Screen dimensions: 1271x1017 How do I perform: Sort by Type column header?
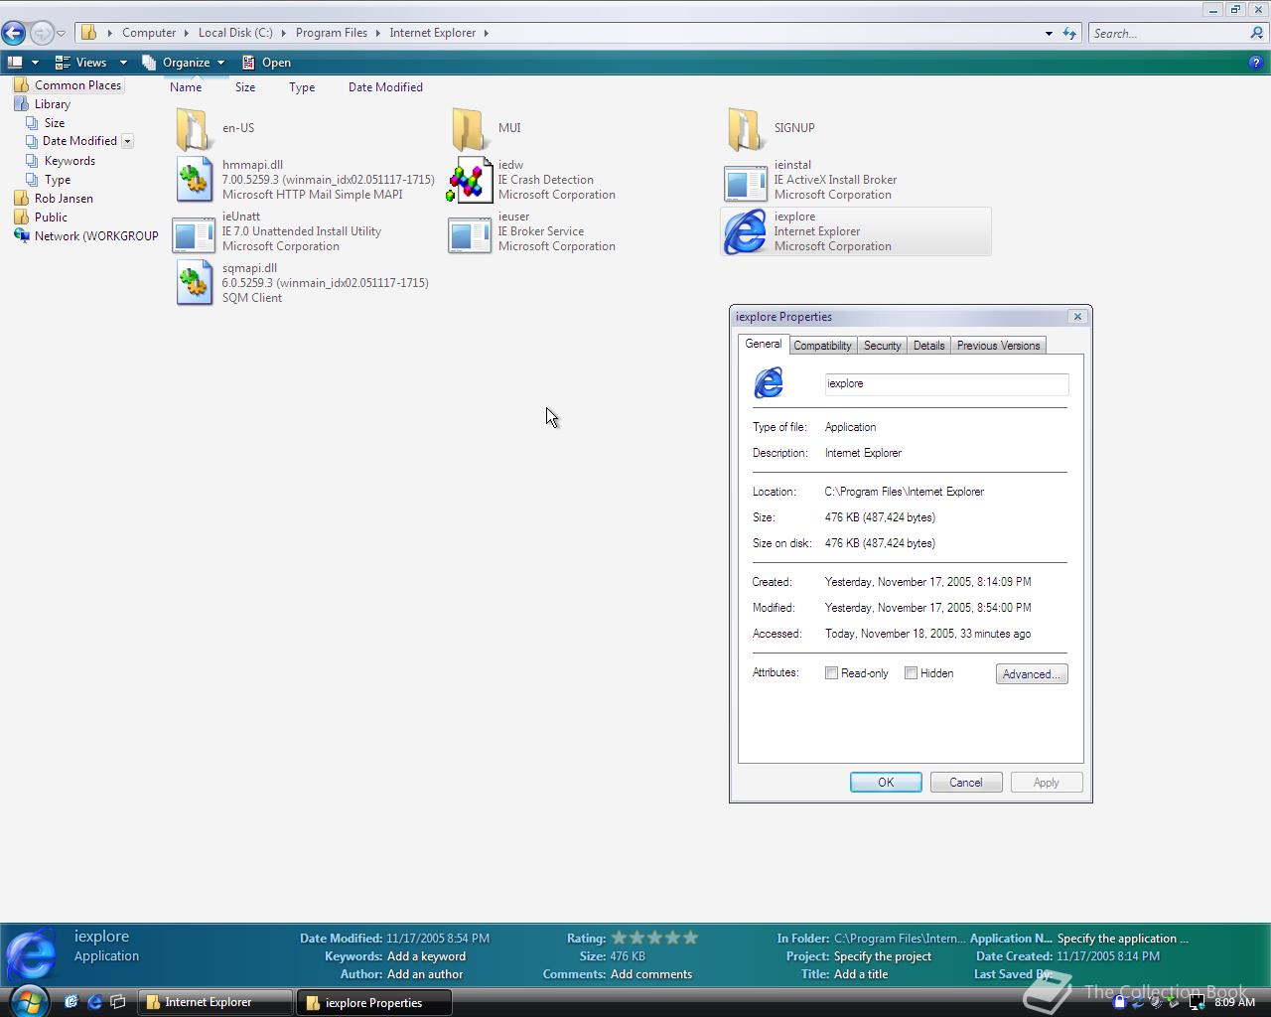point(302,87)
